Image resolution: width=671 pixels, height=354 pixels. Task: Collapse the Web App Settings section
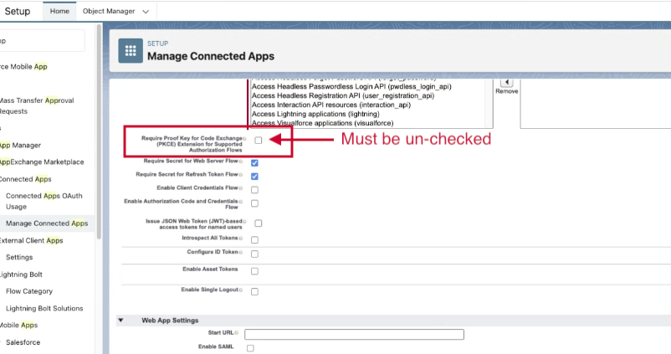[120, 321]
